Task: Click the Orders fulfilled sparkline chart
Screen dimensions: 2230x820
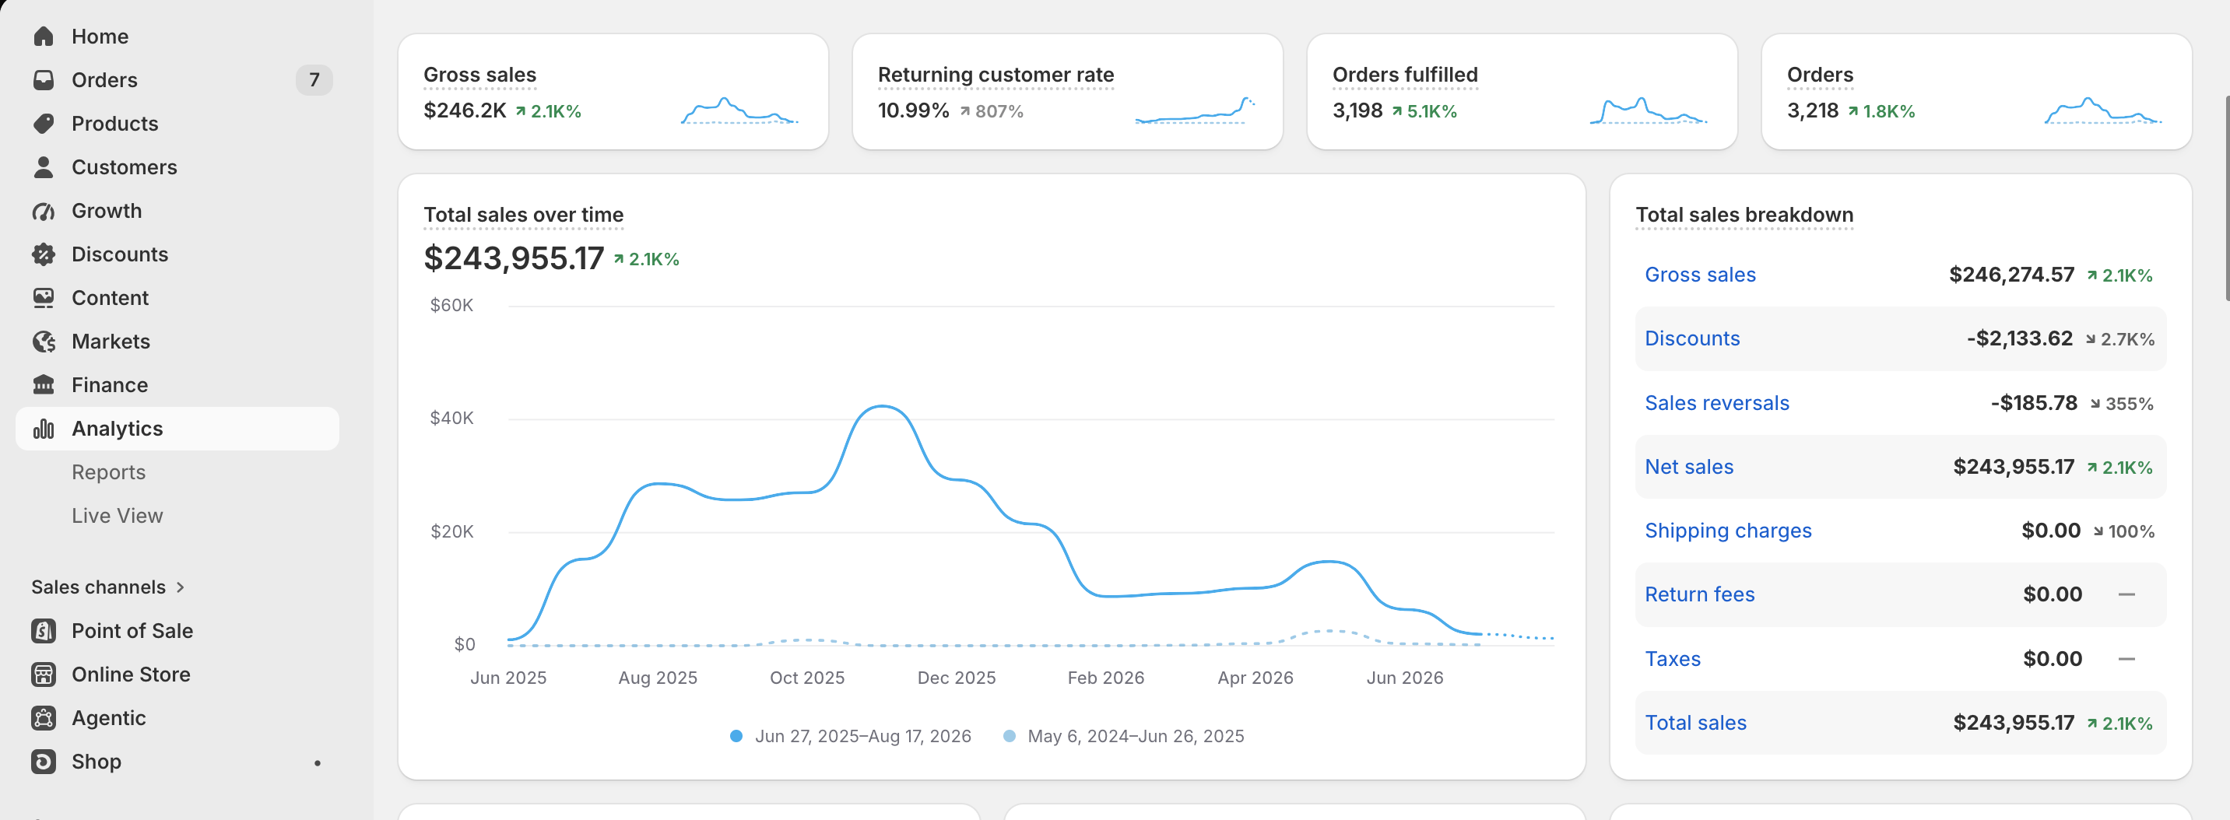Action: [x=1647, y=110]
